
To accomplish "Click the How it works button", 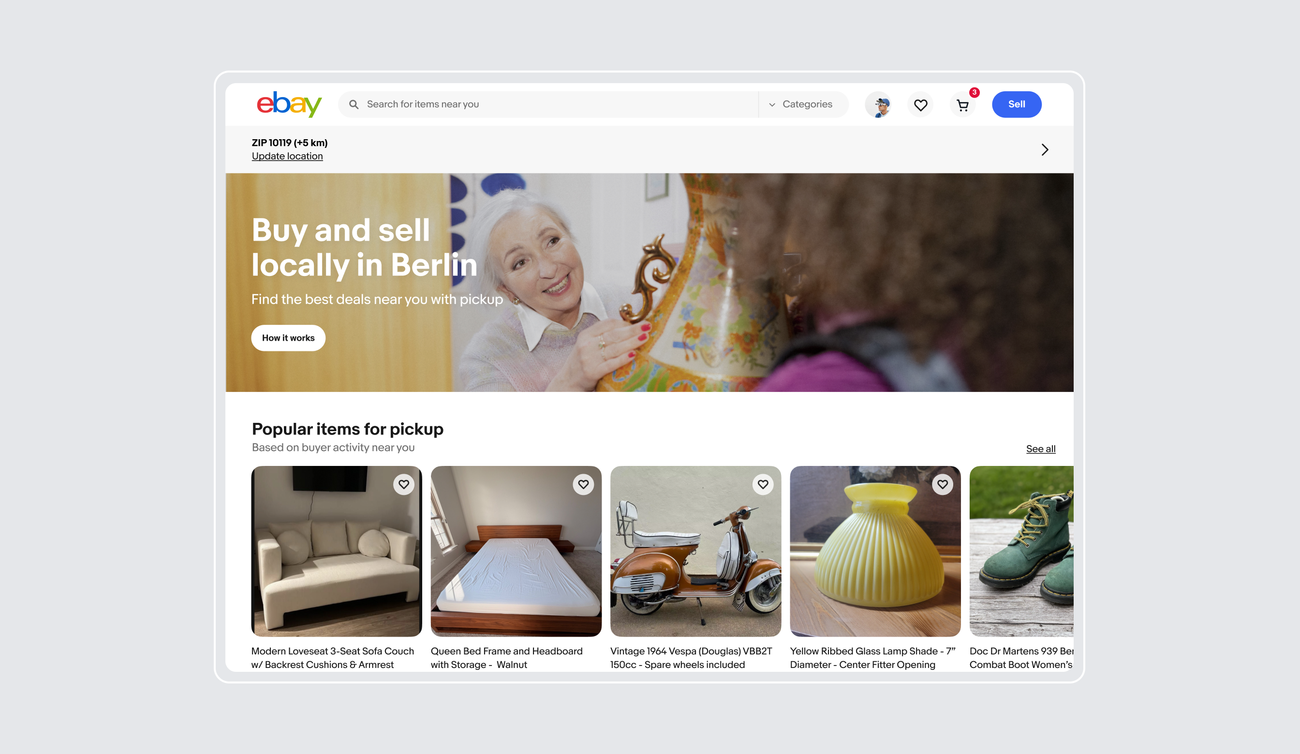I will coord(288,338).
